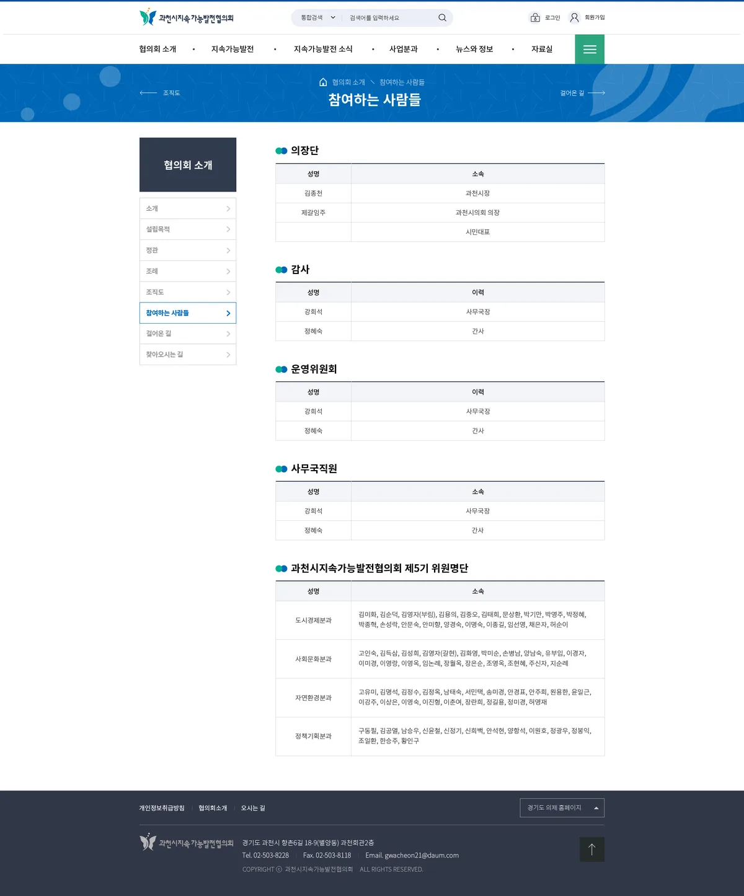Open the 자료실 main menu
This screenshot has width=744, height=896.
542,49
